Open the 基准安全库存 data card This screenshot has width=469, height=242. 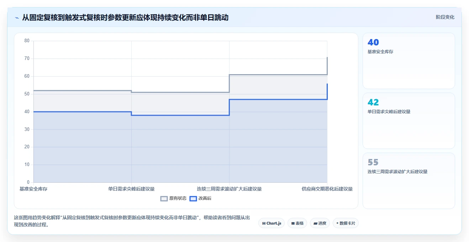click(x=409, y=61)
